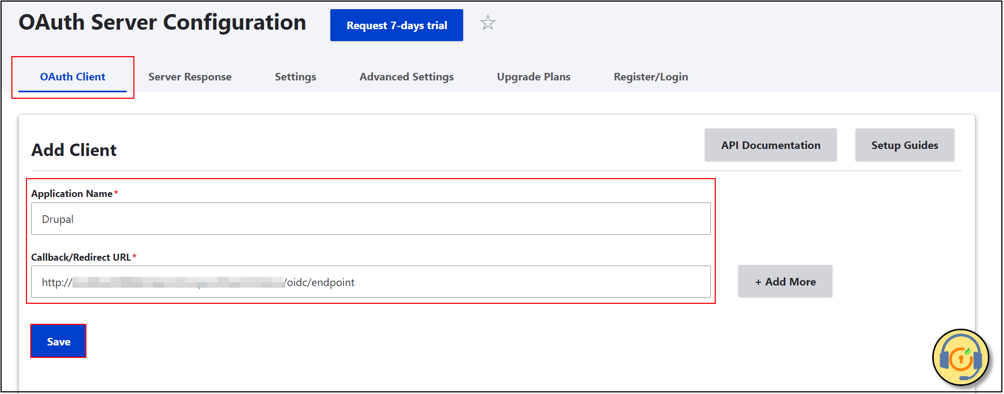Click the Application Name label text
The image size is (1004, 394).
point(72,194)
